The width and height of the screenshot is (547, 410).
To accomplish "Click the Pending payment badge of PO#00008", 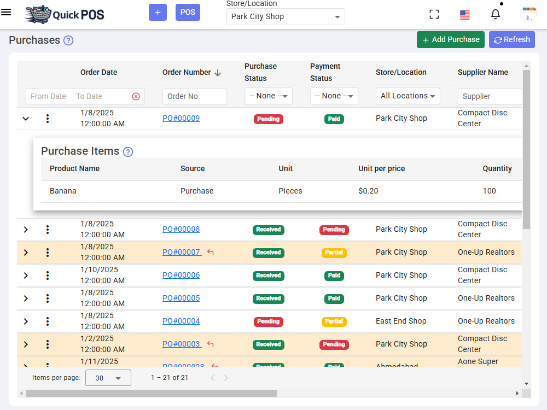I will (x=334, y=230).
